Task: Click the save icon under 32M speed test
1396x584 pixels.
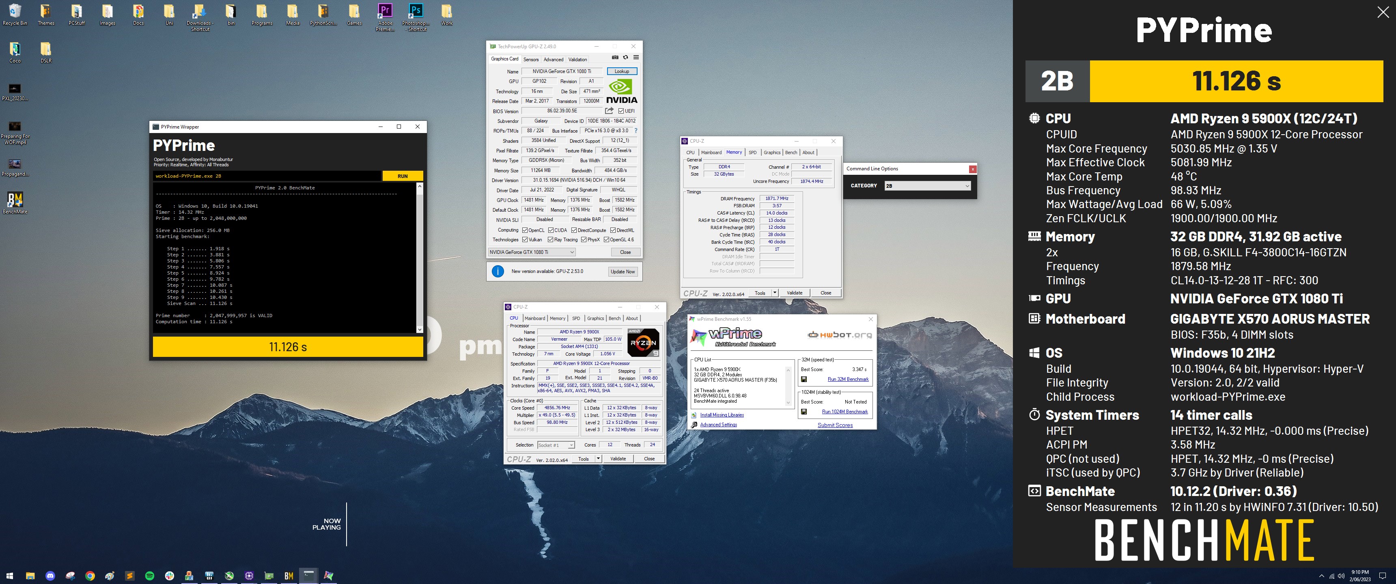Action: [x=804, y=379]
